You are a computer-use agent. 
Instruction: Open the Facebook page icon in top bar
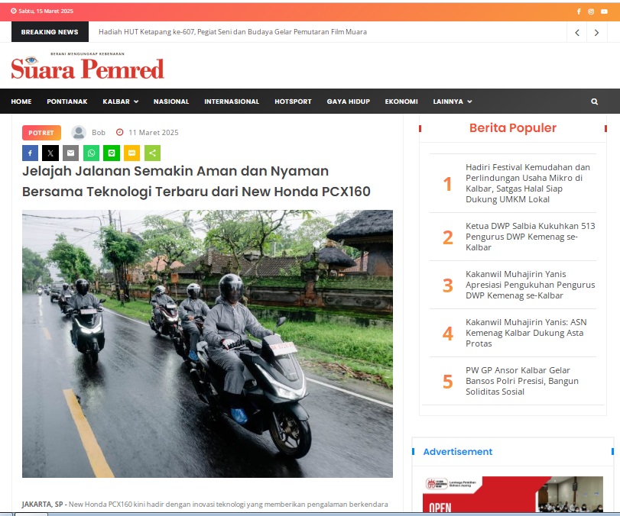(x=579, y=11)
